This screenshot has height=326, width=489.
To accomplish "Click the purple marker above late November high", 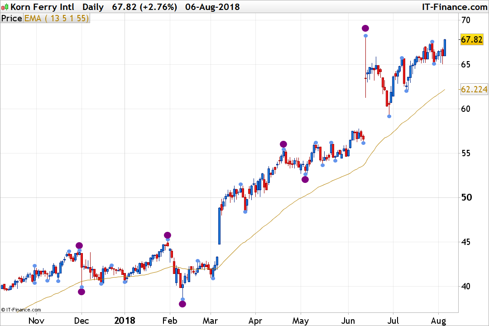I will (79, 245).
